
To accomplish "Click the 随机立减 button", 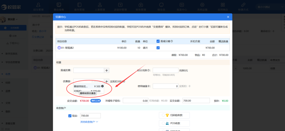I will (96, 101).
